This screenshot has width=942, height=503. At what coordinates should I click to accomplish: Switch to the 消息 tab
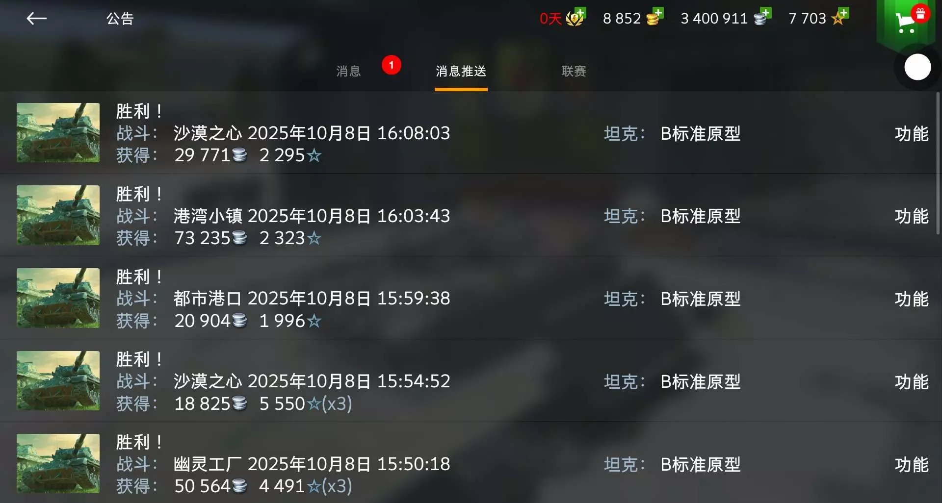pyautogui.click(x=348, y=72)
